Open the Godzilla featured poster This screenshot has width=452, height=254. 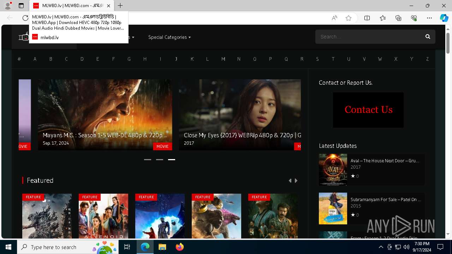47,216
